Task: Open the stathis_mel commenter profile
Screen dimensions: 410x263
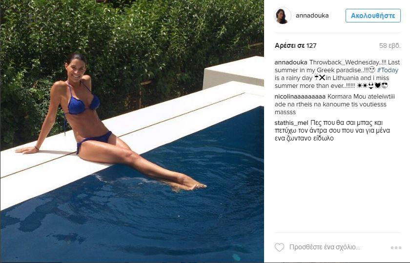Action: 291,122
